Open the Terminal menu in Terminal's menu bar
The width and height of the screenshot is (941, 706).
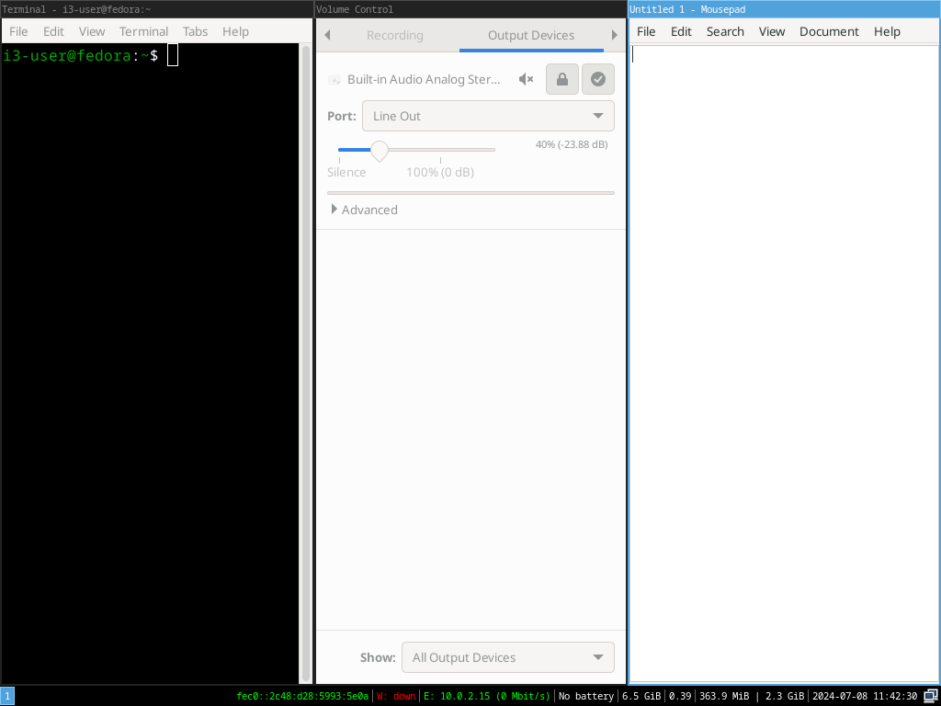coord(143,31)
